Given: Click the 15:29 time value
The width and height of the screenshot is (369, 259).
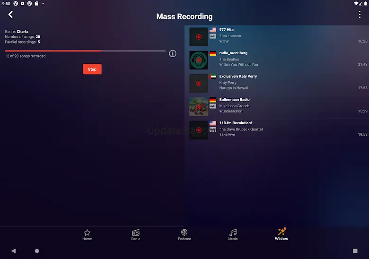Looking at the screenshot, I should tap(362, 111).
